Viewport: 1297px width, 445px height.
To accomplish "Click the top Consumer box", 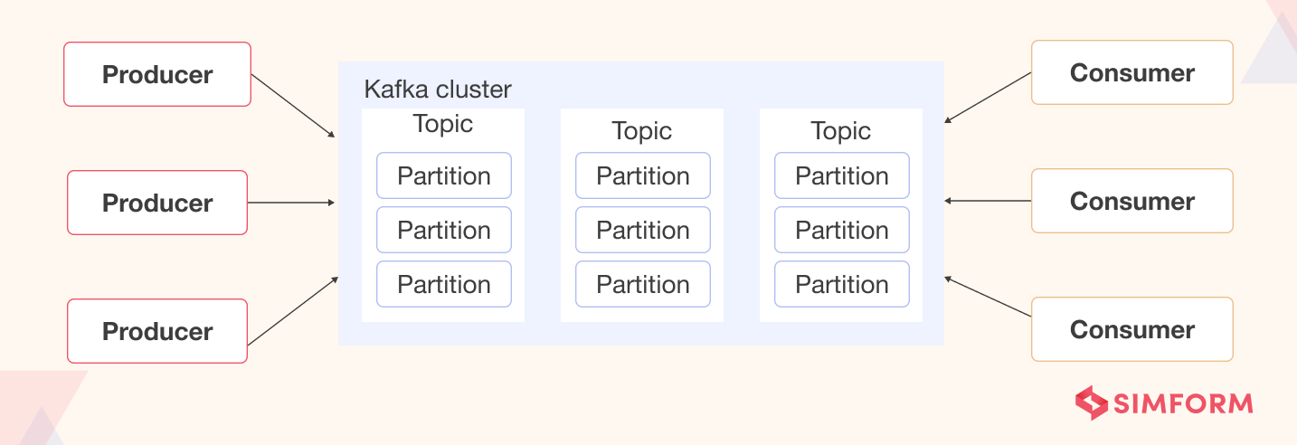I will click(1132, 72).
